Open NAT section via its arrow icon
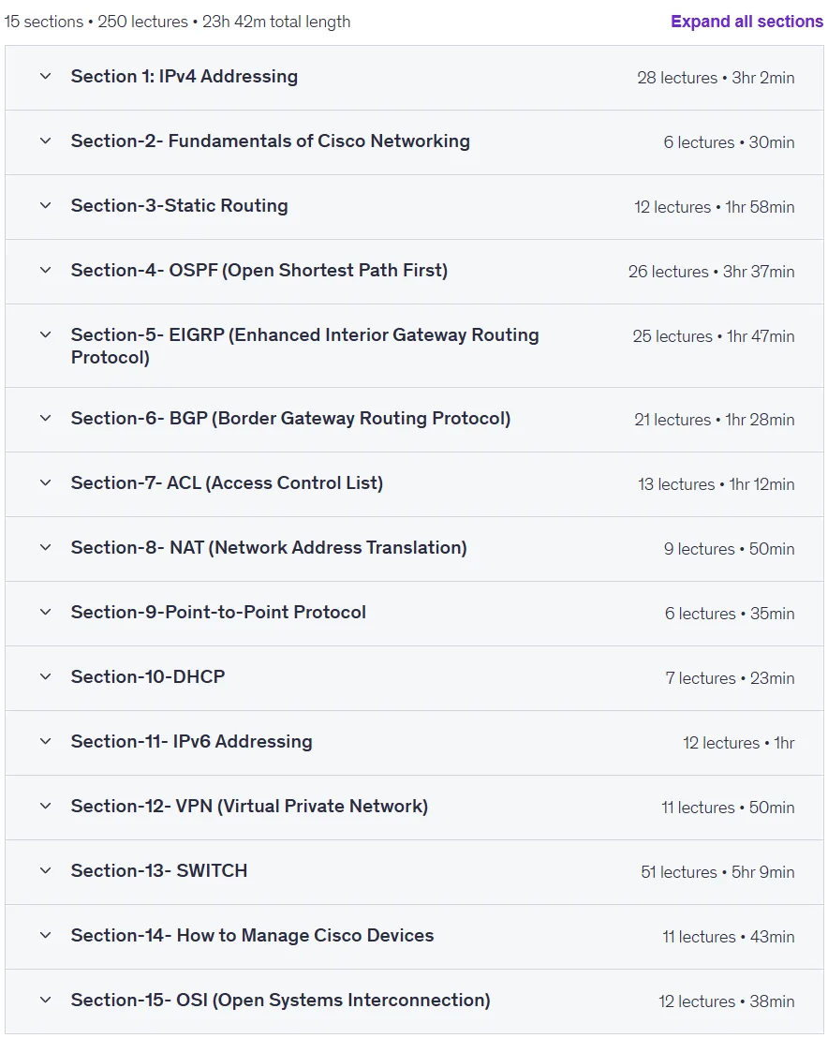This screenshot has height=1038, width=828. coord(45,547)
